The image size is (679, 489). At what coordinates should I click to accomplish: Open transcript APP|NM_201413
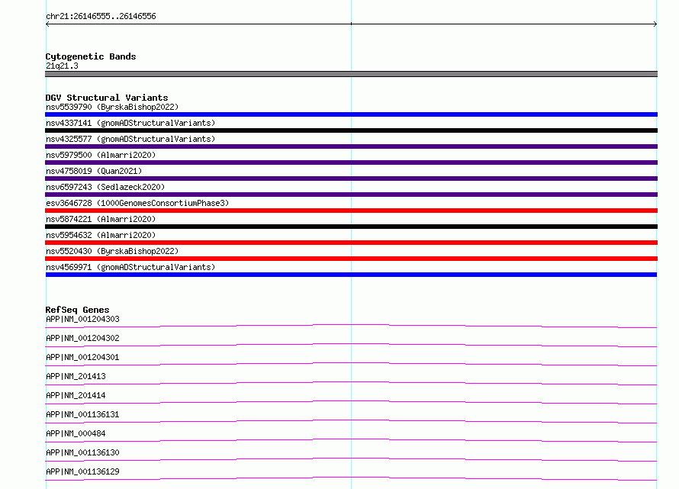point(76,376)
